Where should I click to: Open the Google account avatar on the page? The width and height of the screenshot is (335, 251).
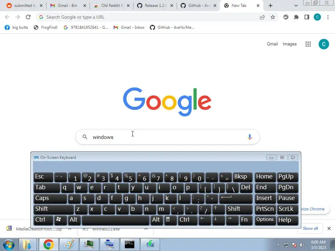324,44
